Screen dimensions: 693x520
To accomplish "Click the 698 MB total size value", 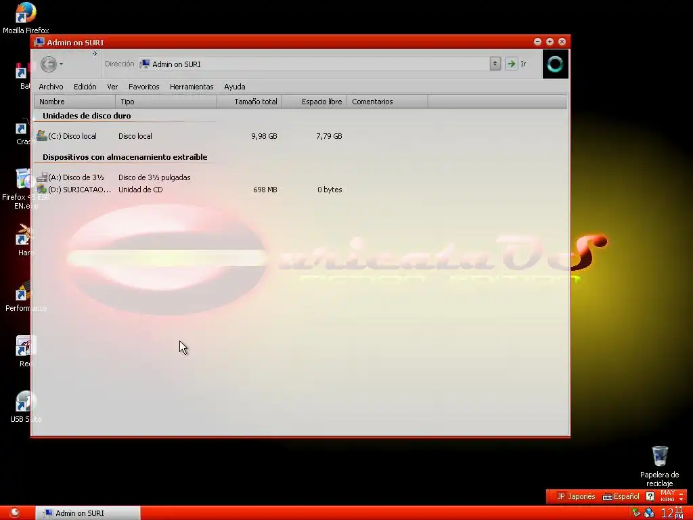I will pyautogui.click(x=265, y=190).
